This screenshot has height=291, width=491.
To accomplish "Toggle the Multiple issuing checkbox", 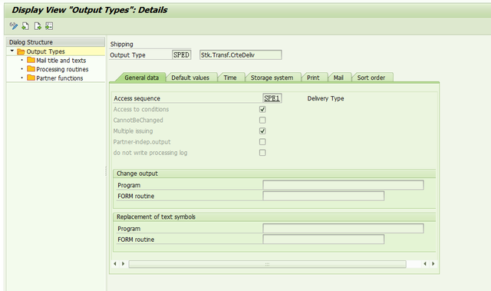I will click(x=262, y=131).
